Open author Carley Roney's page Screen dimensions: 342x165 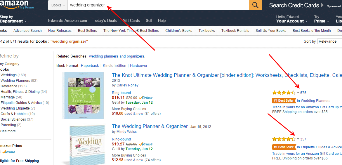click(127, 85)
